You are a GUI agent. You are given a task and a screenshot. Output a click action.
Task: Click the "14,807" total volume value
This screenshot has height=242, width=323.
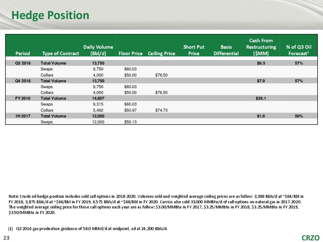[98, 98]
